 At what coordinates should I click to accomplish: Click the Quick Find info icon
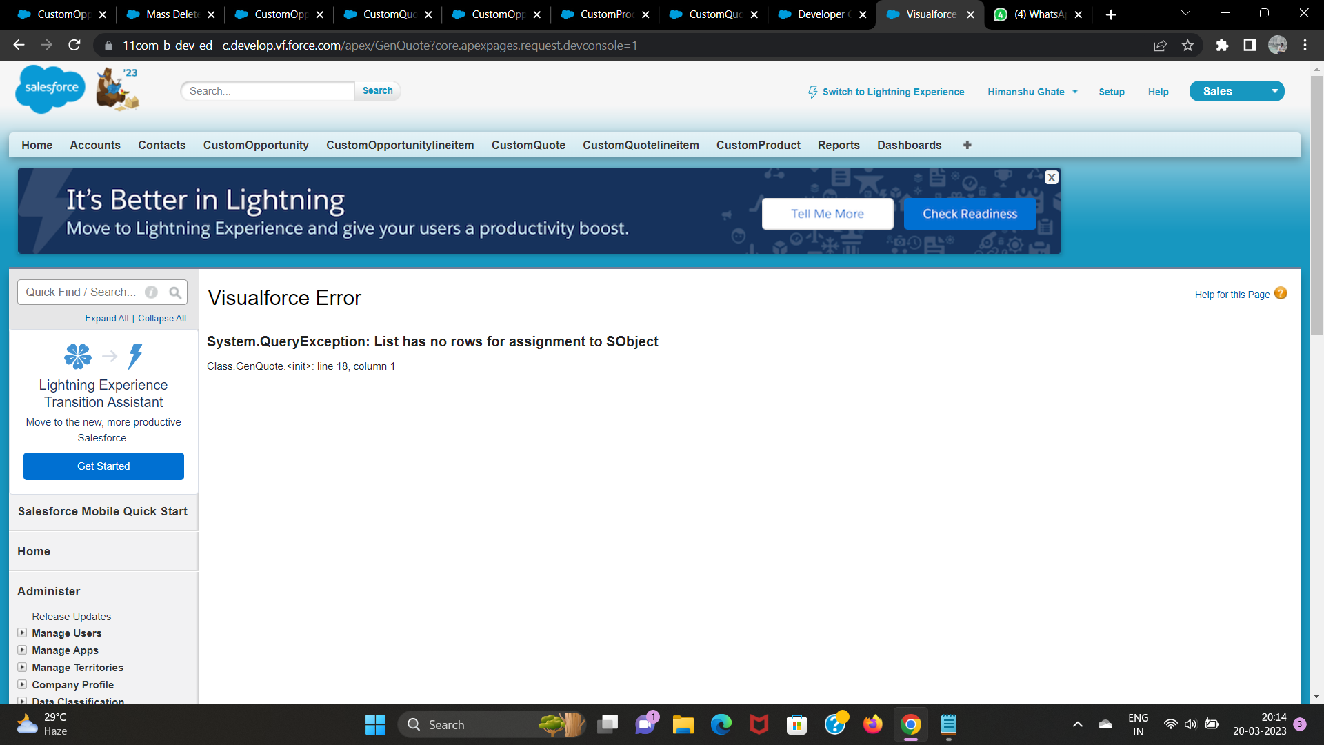[x=151, y=292]
